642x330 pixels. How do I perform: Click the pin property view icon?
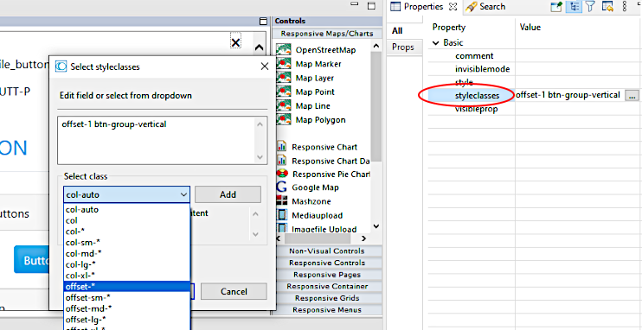click(556, 6)
